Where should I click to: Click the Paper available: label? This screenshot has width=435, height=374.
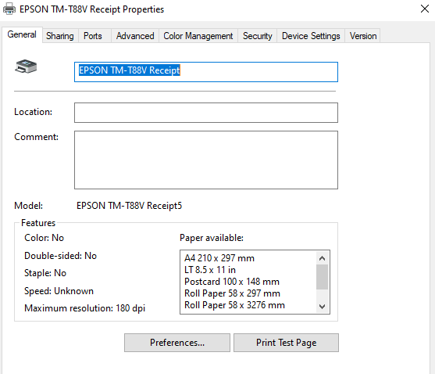[x=212, y=238]
